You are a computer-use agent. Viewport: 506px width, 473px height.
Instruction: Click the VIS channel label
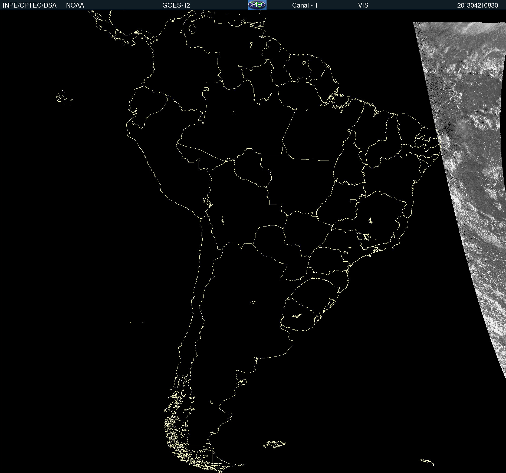(x=363, y=5)
